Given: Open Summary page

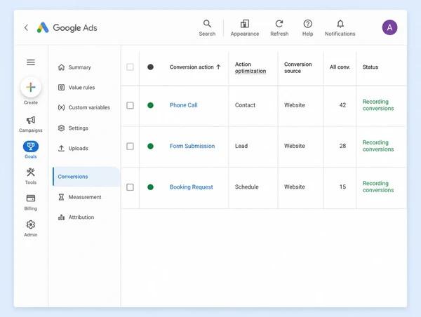Looking at the screenshot, I should 74,67.
